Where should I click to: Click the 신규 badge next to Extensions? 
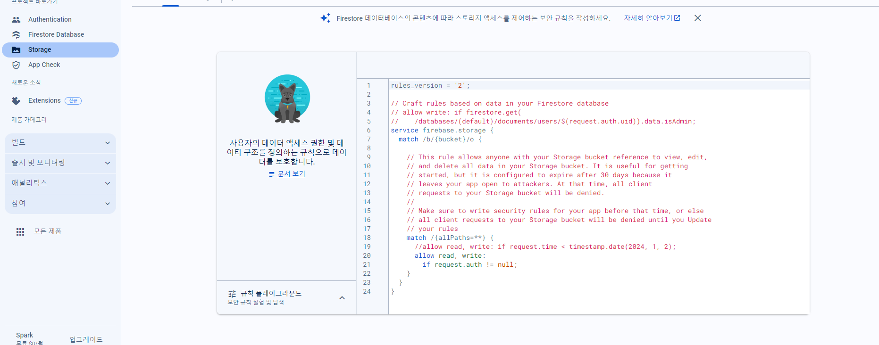coord(73,101)
